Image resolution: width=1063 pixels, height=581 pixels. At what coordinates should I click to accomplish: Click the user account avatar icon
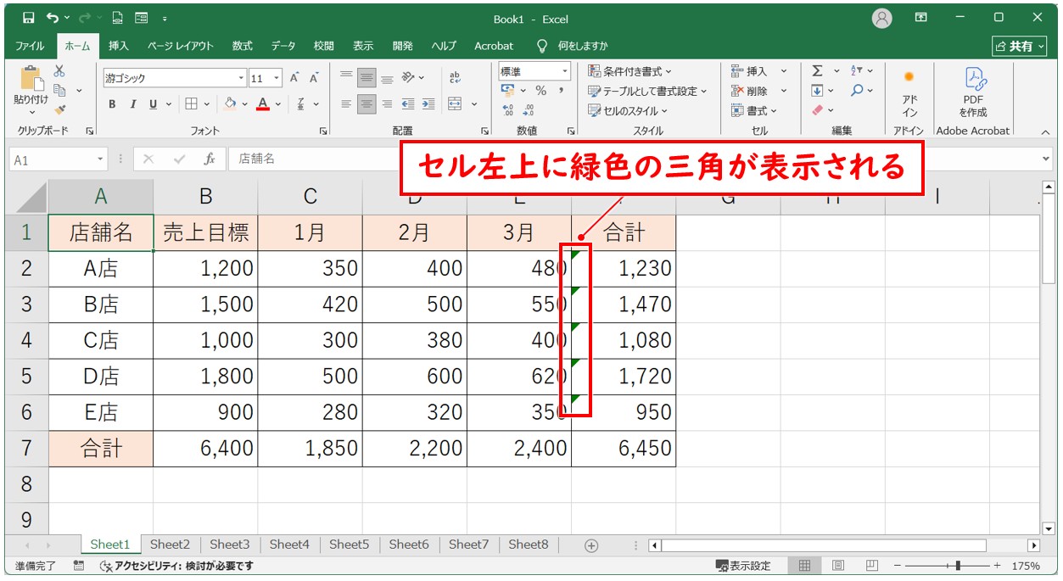(x=882, y=18)
